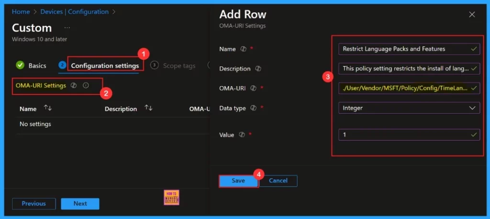Screen dimensions: 490x219
Task: Close the Add Row panel
Action: pos(472,15)
